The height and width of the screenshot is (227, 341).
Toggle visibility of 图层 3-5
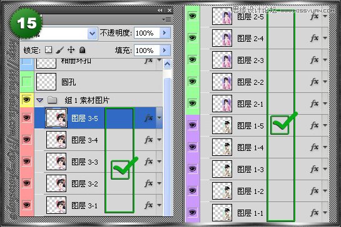pos(26,118)
